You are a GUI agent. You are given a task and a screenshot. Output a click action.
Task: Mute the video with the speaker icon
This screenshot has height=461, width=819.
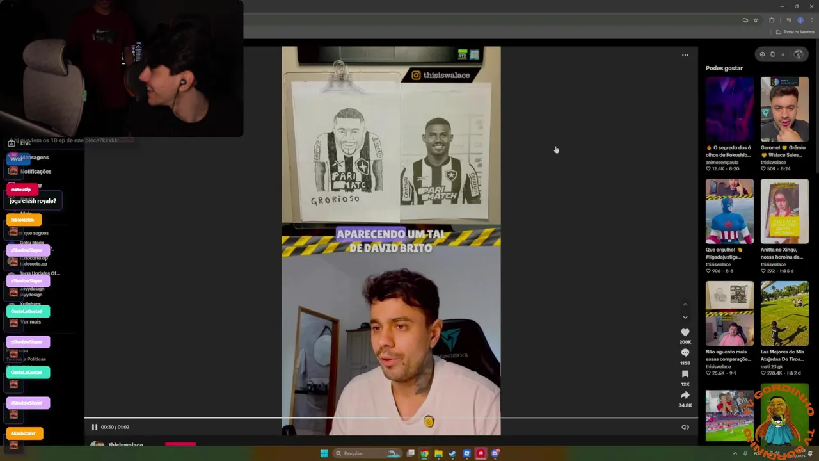click(685, 427)
